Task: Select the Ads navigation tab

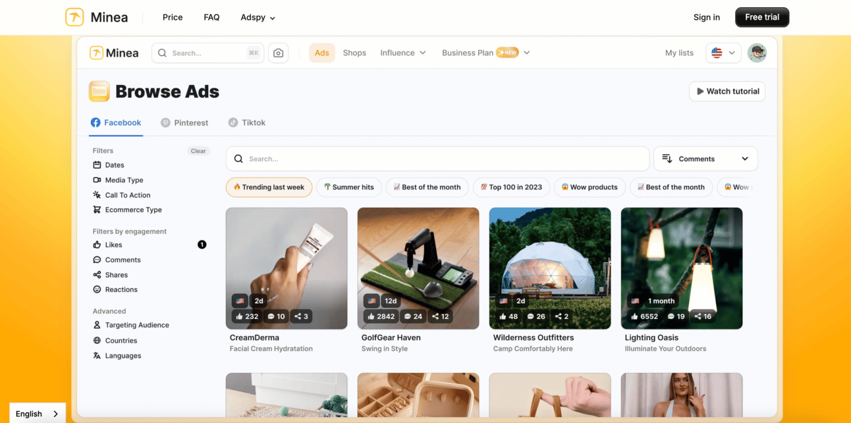Action: click(x=322, y=53)
